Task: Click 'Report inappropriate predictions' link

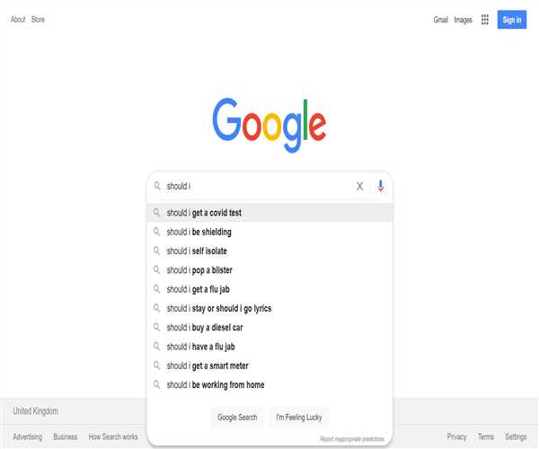Action: 352,439
